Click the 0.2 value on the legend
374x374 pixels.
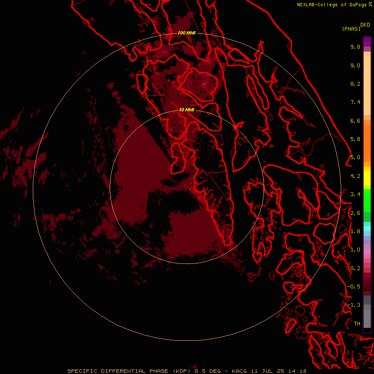[x=355, y=268]
